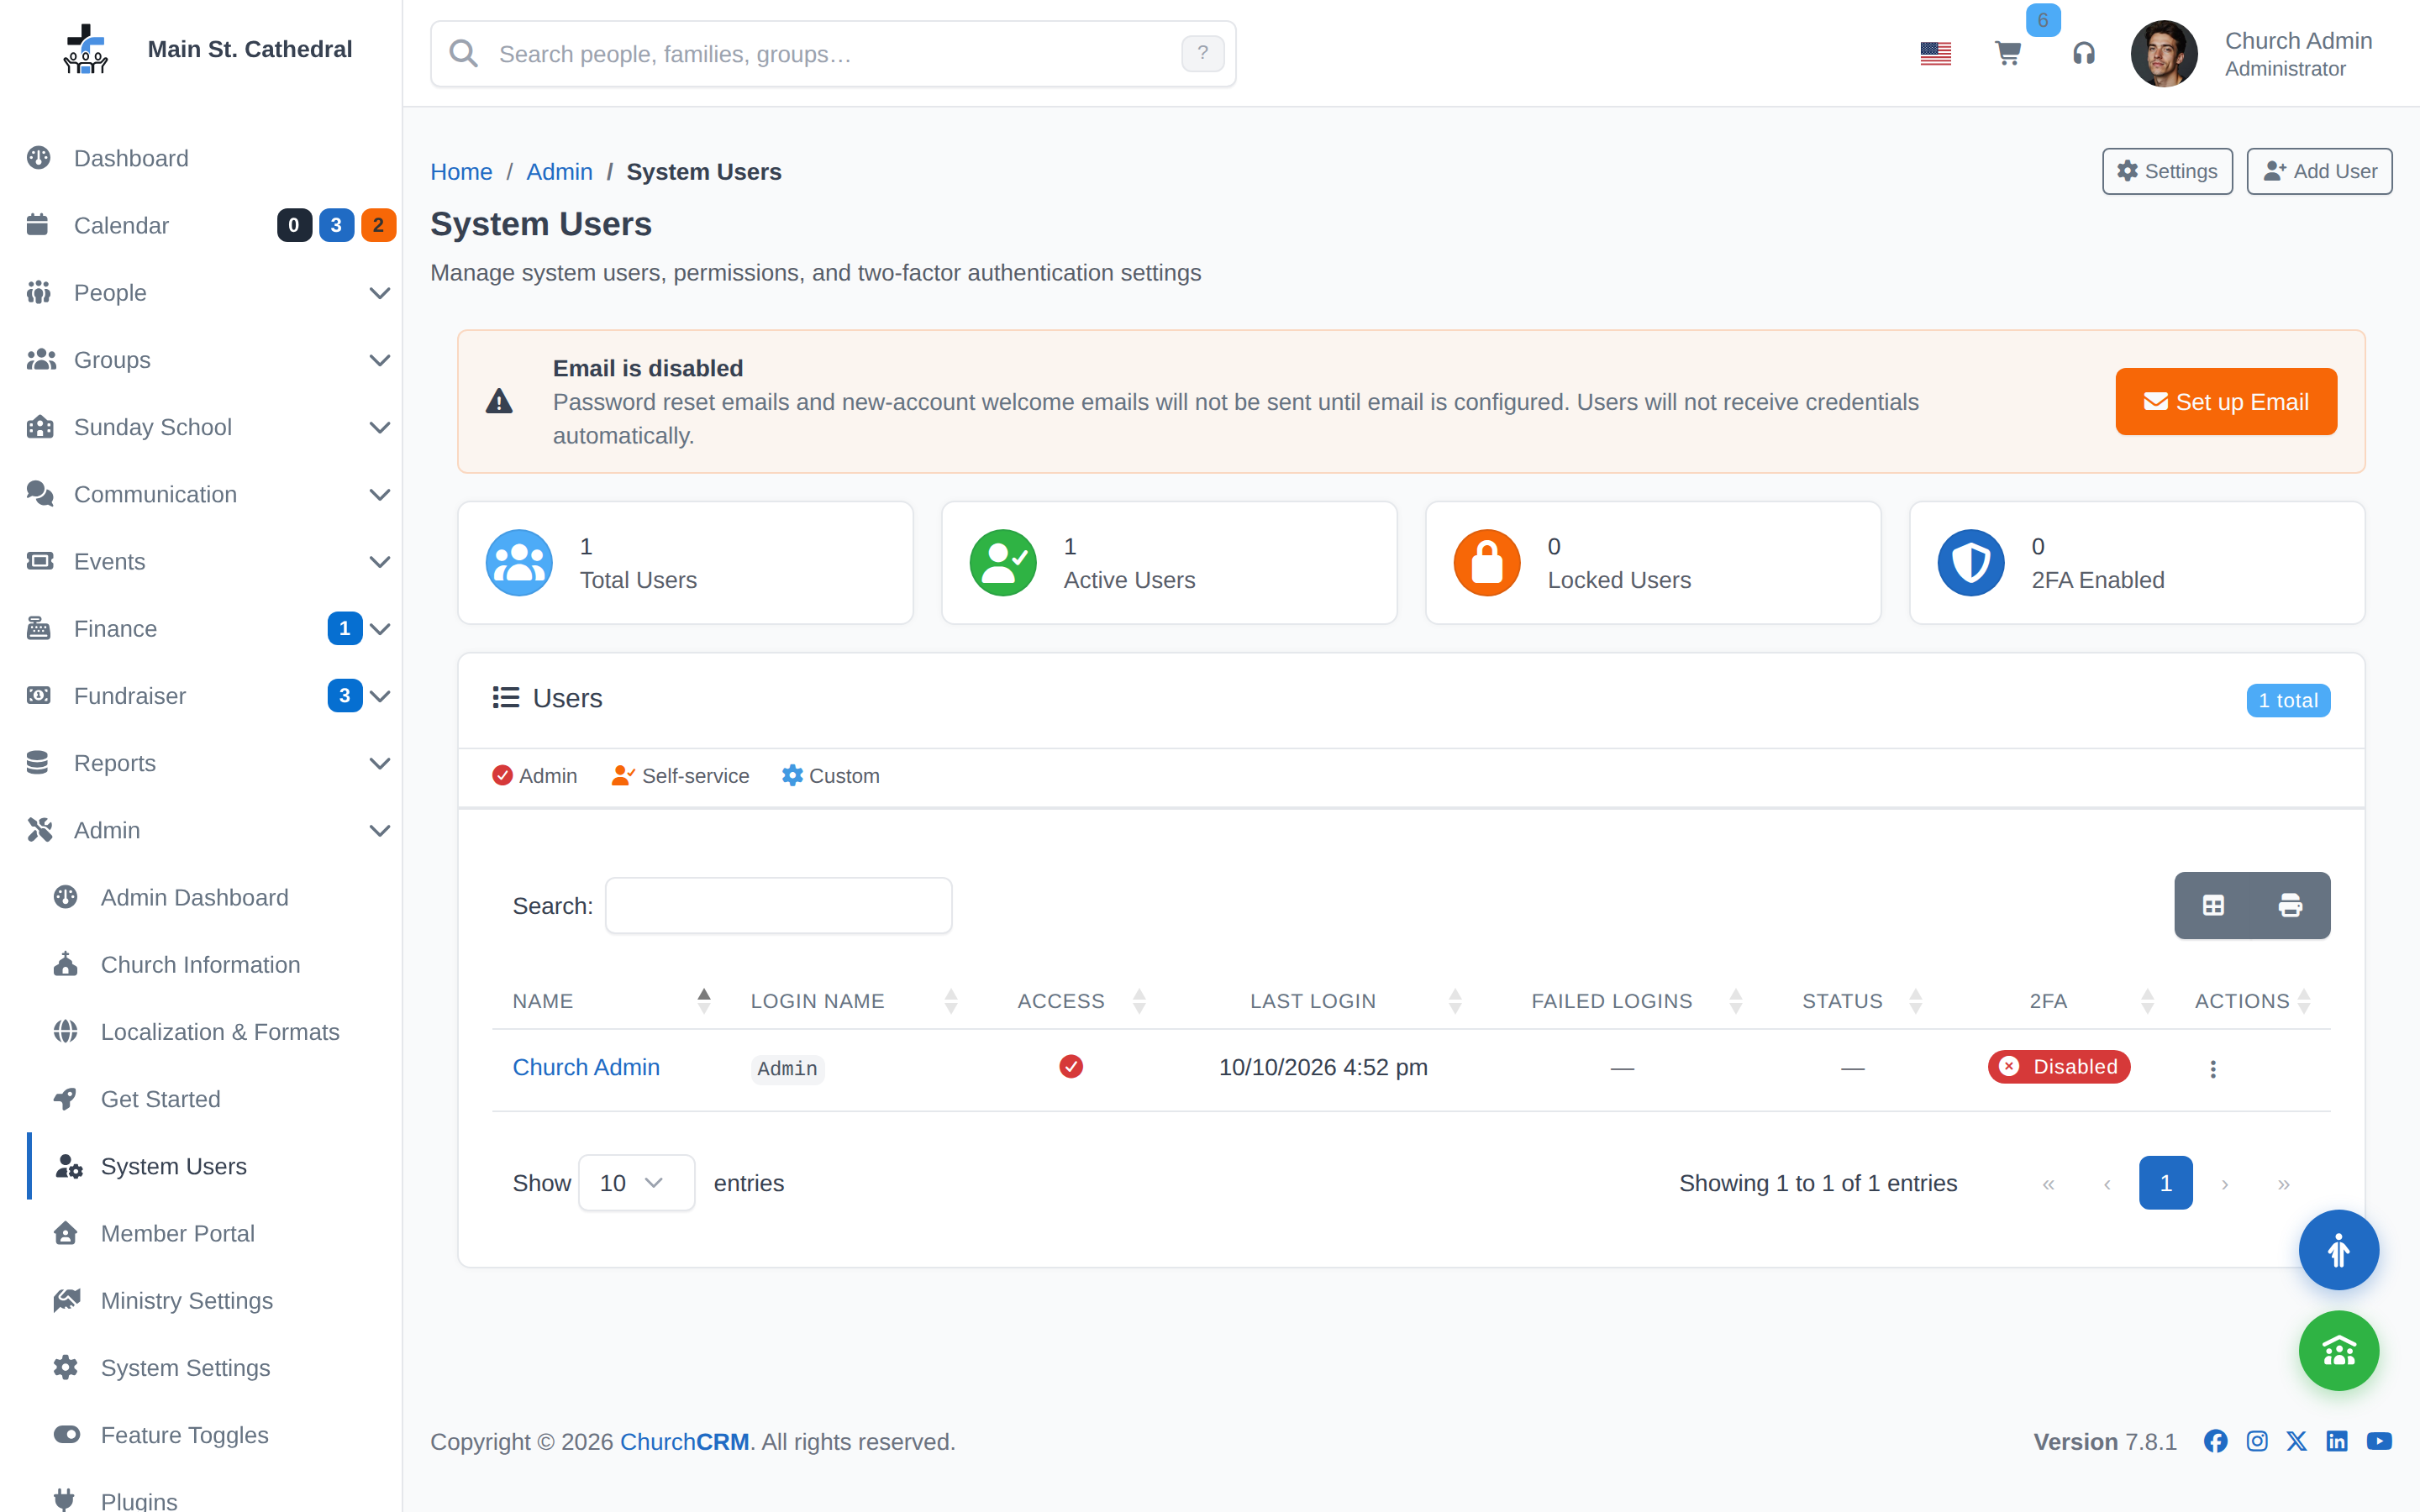This screenshot has width=2420, height=1512.
Task: Focus the users table Search field
Action: tap(778, 906)
